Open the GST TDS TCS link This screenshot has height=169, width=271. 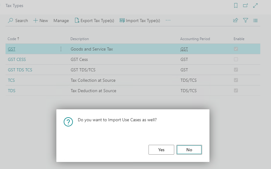point(20,70)
